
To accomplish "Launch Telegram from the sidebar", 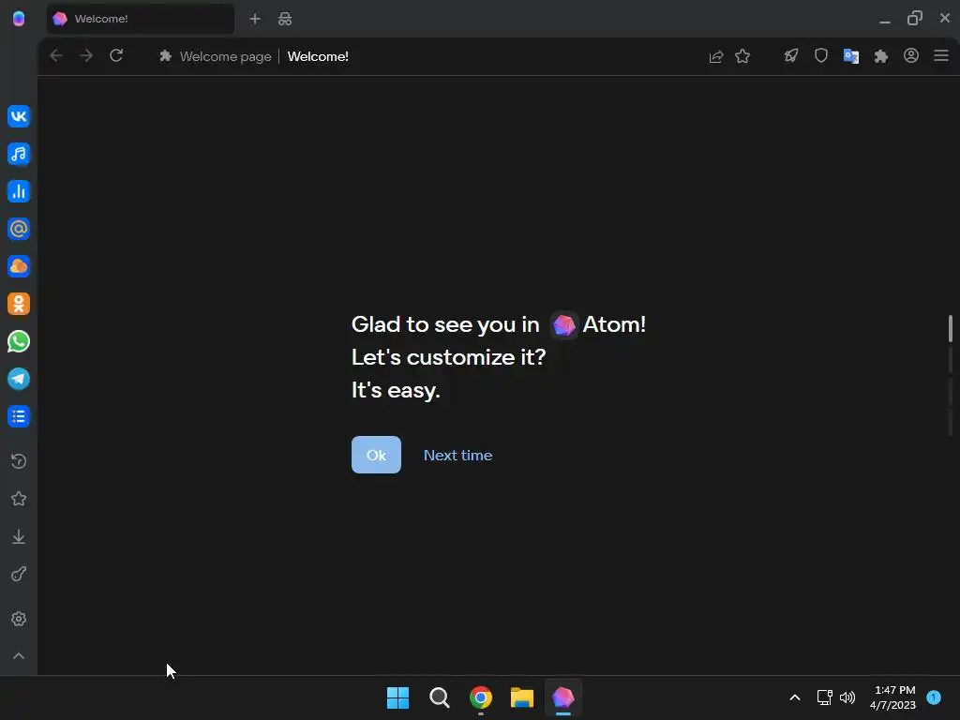I will click(19, 379).
